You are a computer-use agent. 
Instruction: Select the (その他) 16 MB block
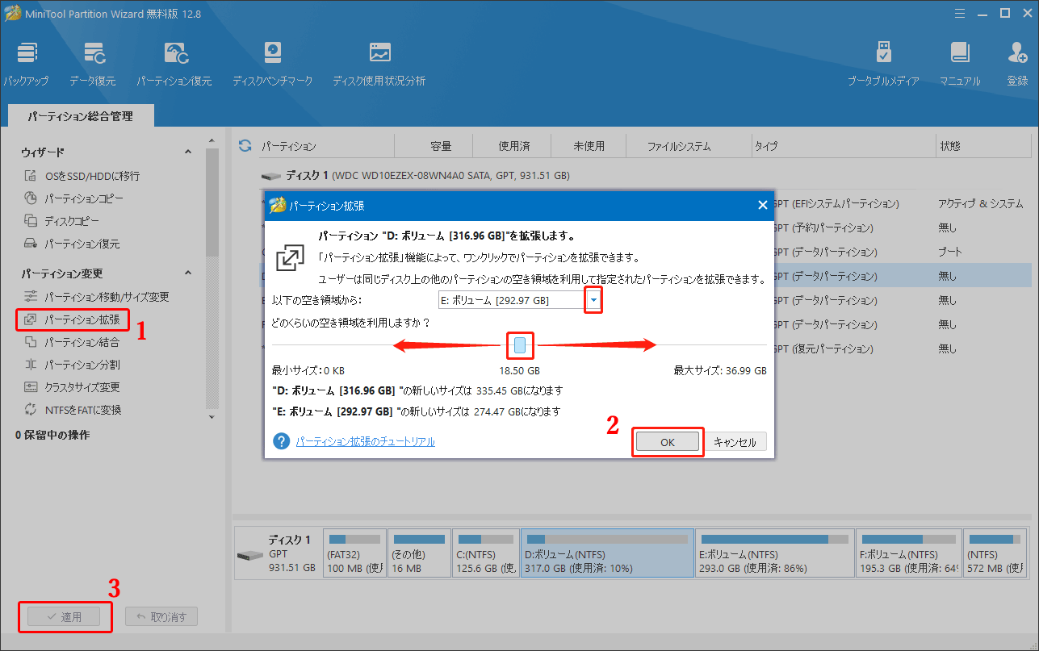pyautogui.click(x=419, y=553)
